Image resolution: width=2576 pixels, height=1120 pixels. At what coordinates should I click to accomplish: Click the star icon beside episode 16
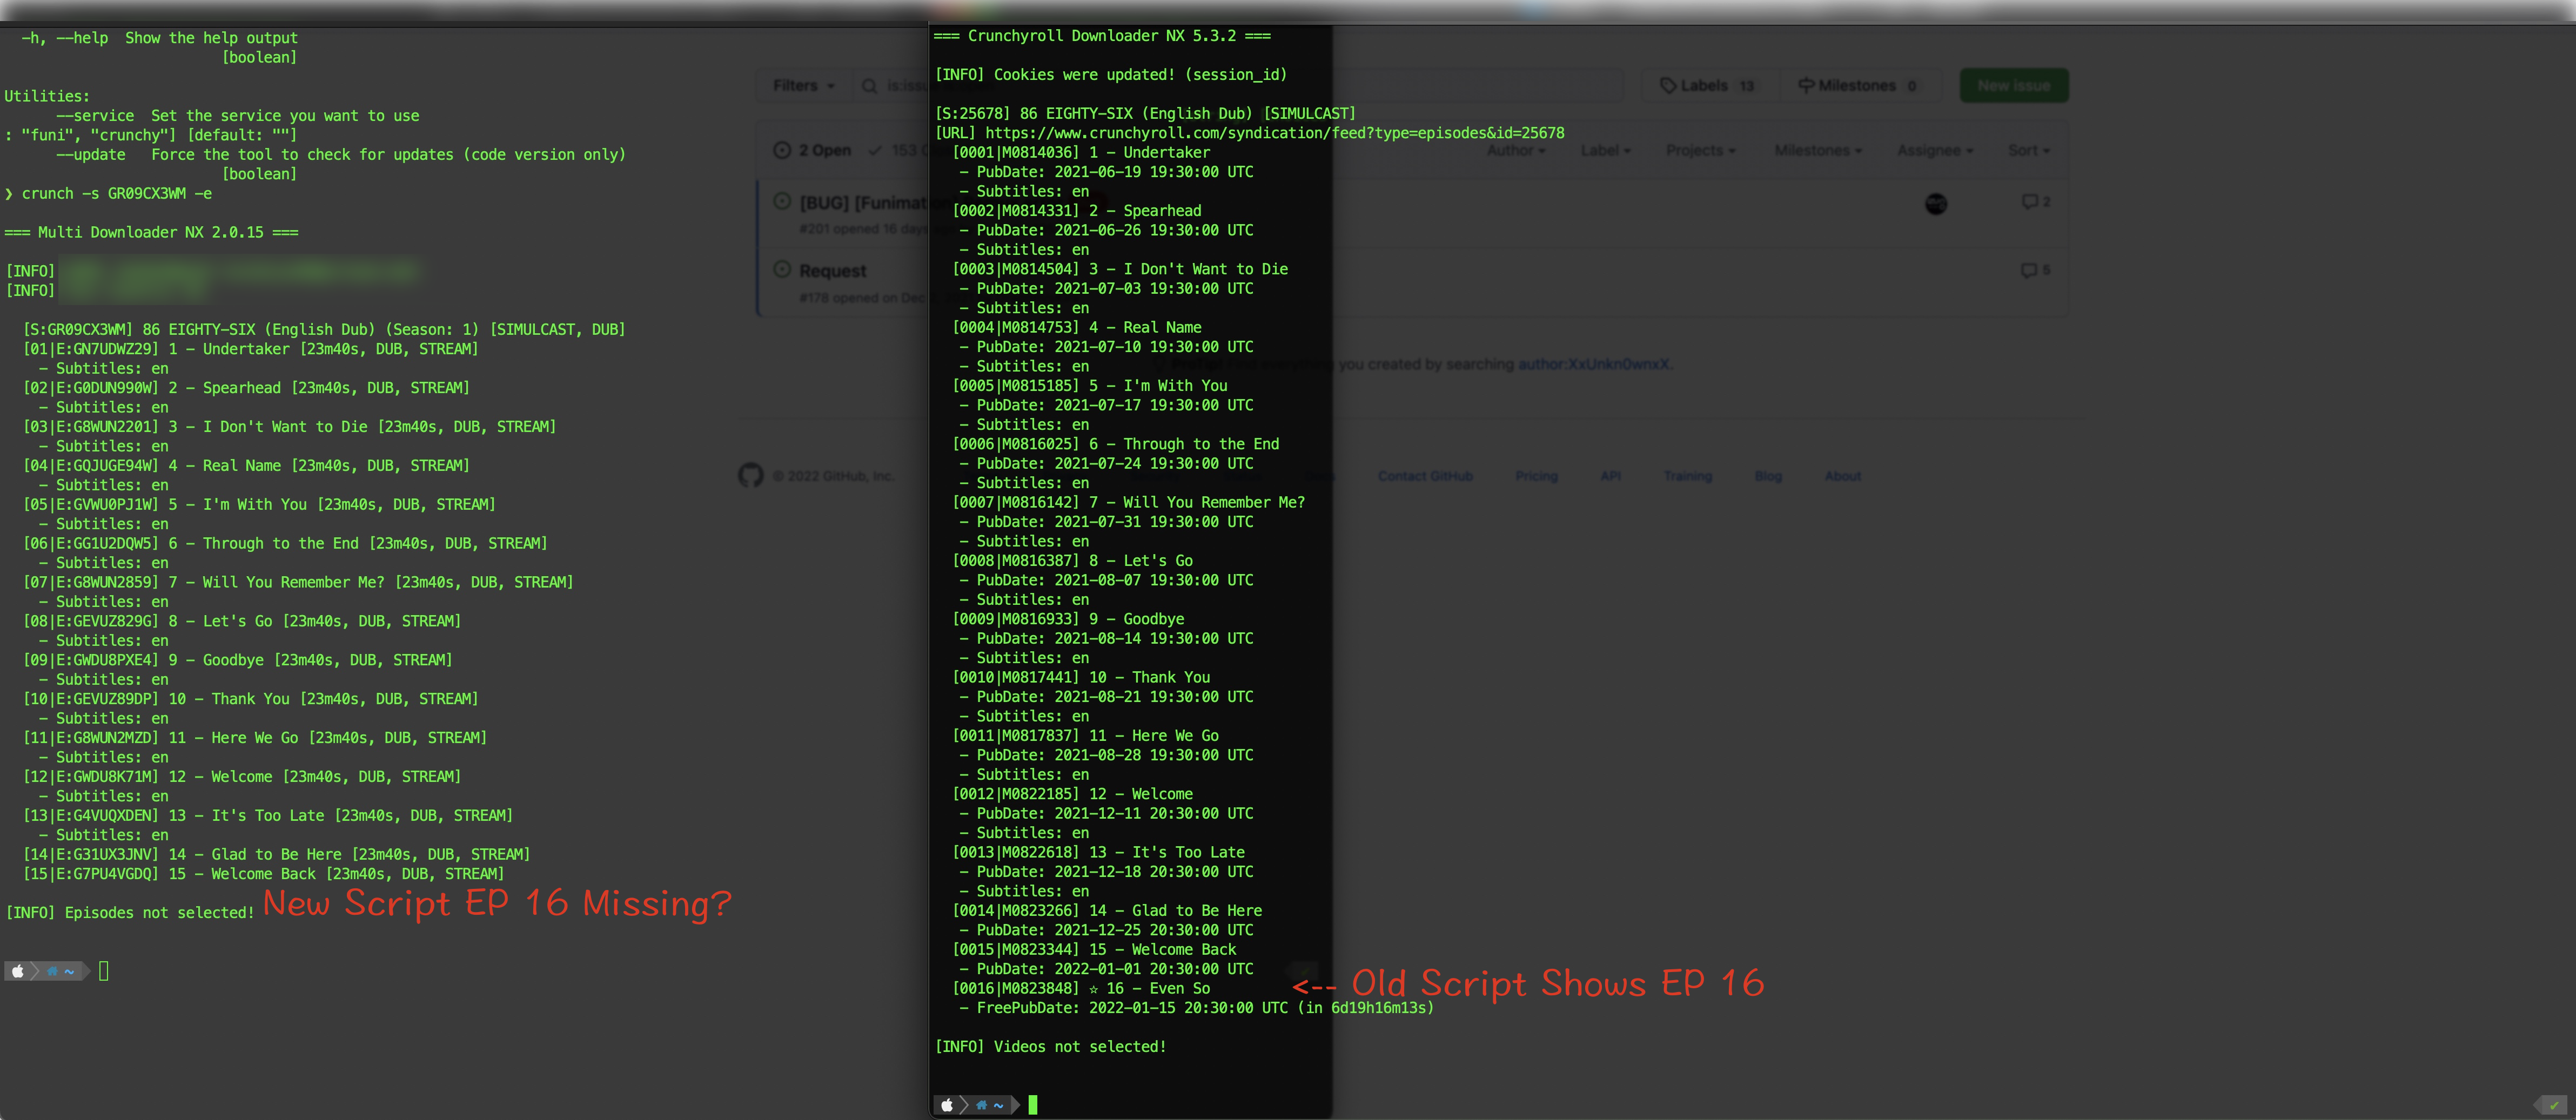1093,989
